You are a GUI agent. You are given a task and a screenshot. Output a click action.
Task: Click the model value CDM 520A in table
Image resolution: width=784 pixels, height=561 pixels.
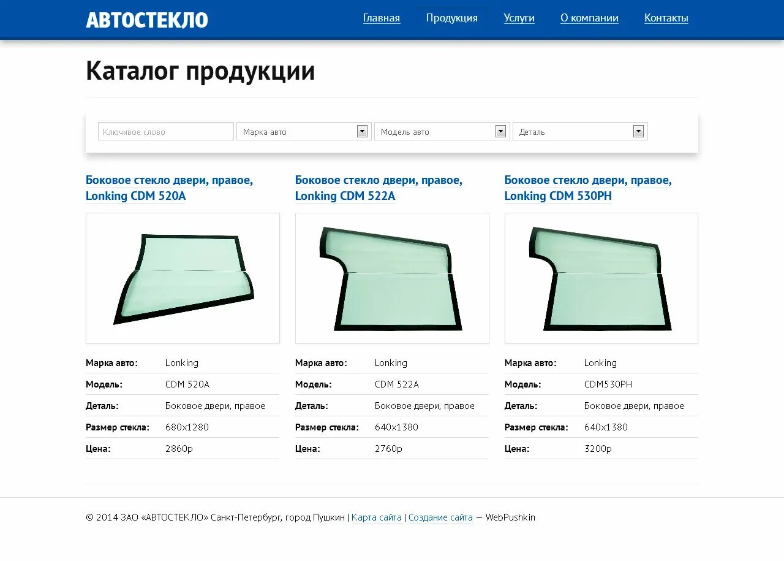[187, 384]
